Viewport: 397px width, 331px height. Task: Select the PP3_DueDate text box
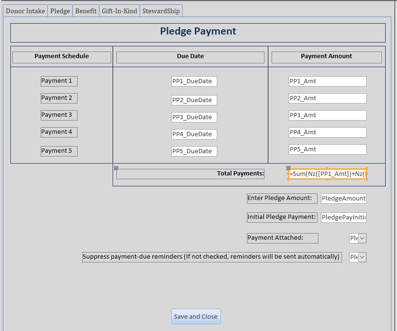[x=194, y=117]
